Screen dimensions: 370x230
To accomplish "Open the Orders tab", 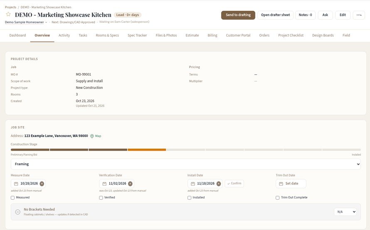I will (264, 35).
